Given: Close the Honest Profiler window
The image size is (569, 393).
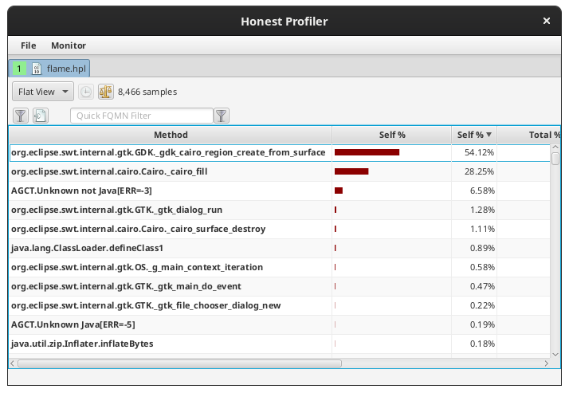Looking at the screenshot, I should (x=547, y=21).
